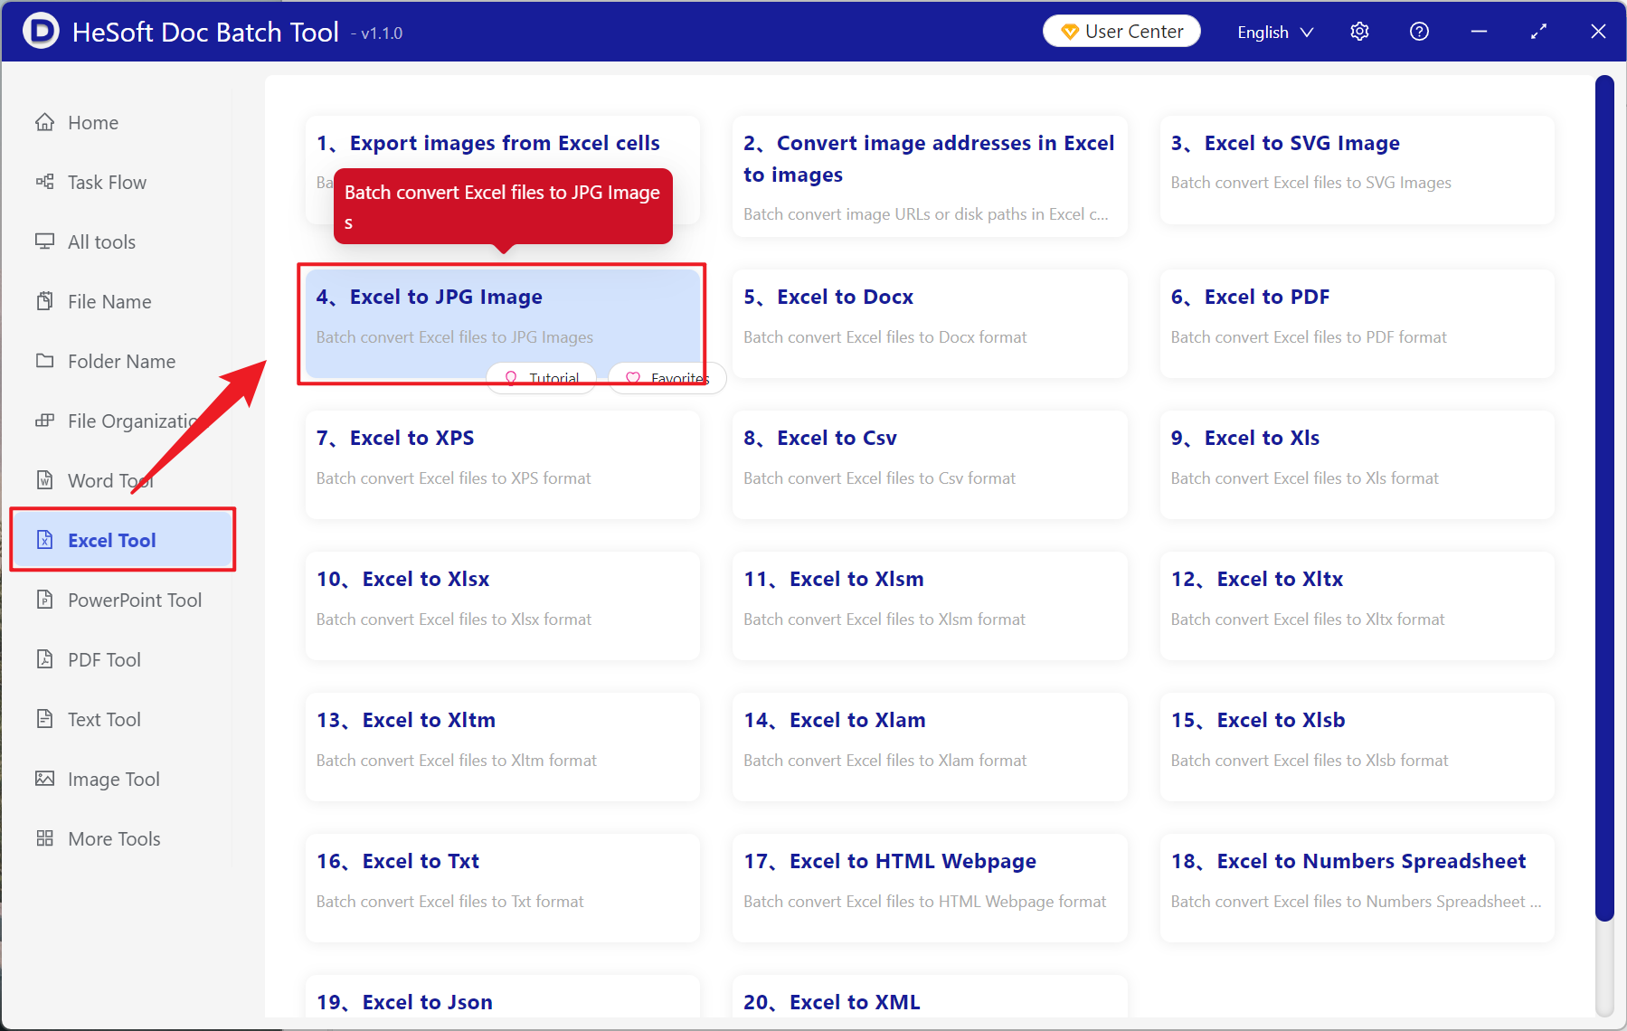Click the Favorites heart icon
This screenshot has height=1031, width=1627.
[633, 378]
